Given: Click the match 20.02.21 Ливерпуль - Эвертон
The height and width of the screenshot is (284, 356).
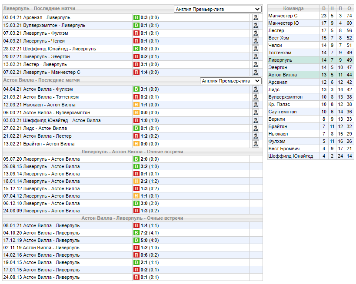Looking at the screenshot, I should [37, 56].
